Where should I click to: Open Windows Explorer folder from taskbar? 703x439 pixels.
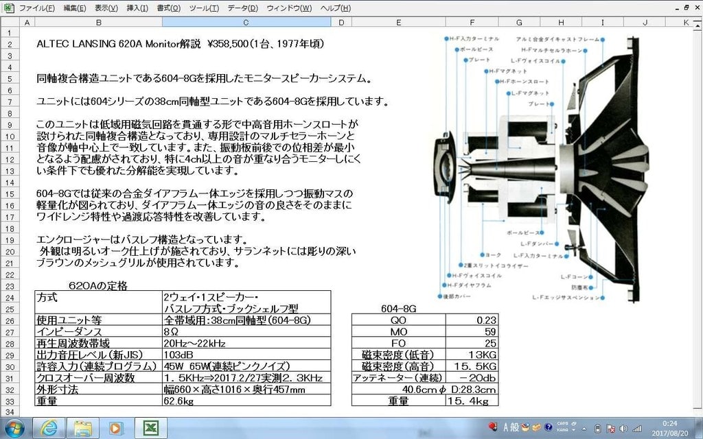83,428
